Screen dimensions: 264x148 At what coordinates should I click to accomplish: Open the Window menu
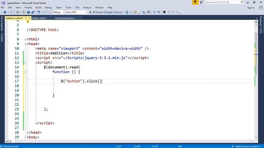pos(99,7)
